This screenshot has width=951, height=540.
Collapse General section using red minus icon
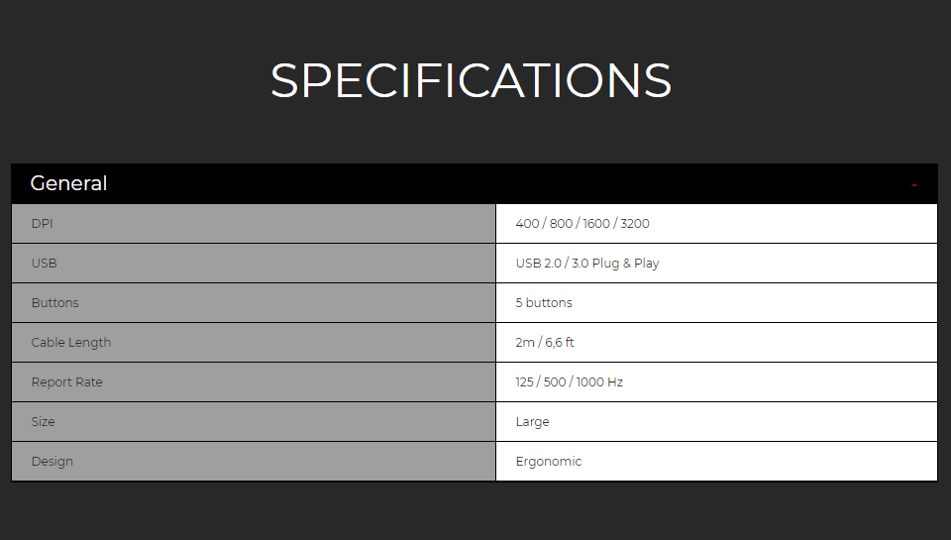[x=914, y=185]
